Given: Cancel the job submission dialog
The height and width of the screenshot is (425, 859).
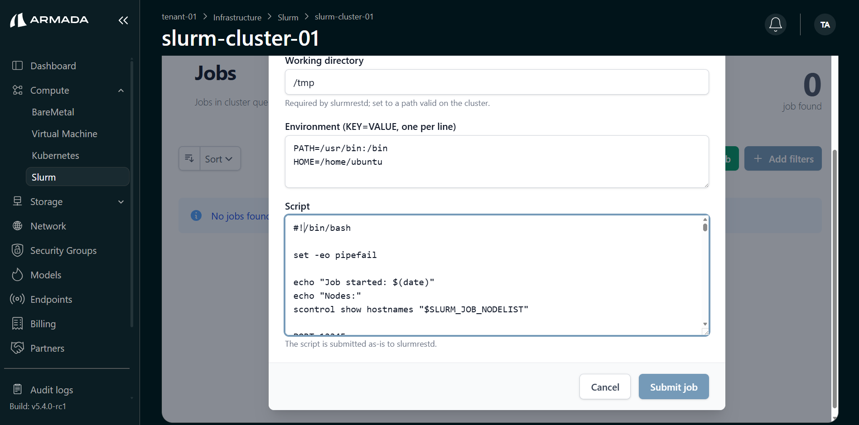Looking at the screenshot, I should 605,387.
